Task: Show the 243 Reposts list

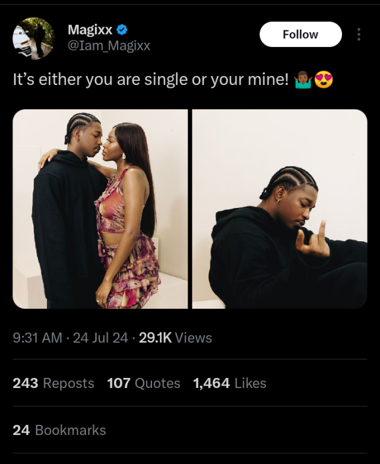Action: pyautogui.click(x=53, y=383)
